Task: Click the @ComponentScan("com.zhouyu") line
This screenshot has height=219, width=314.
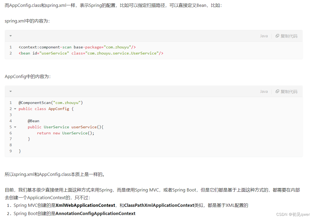Action: 50,103
